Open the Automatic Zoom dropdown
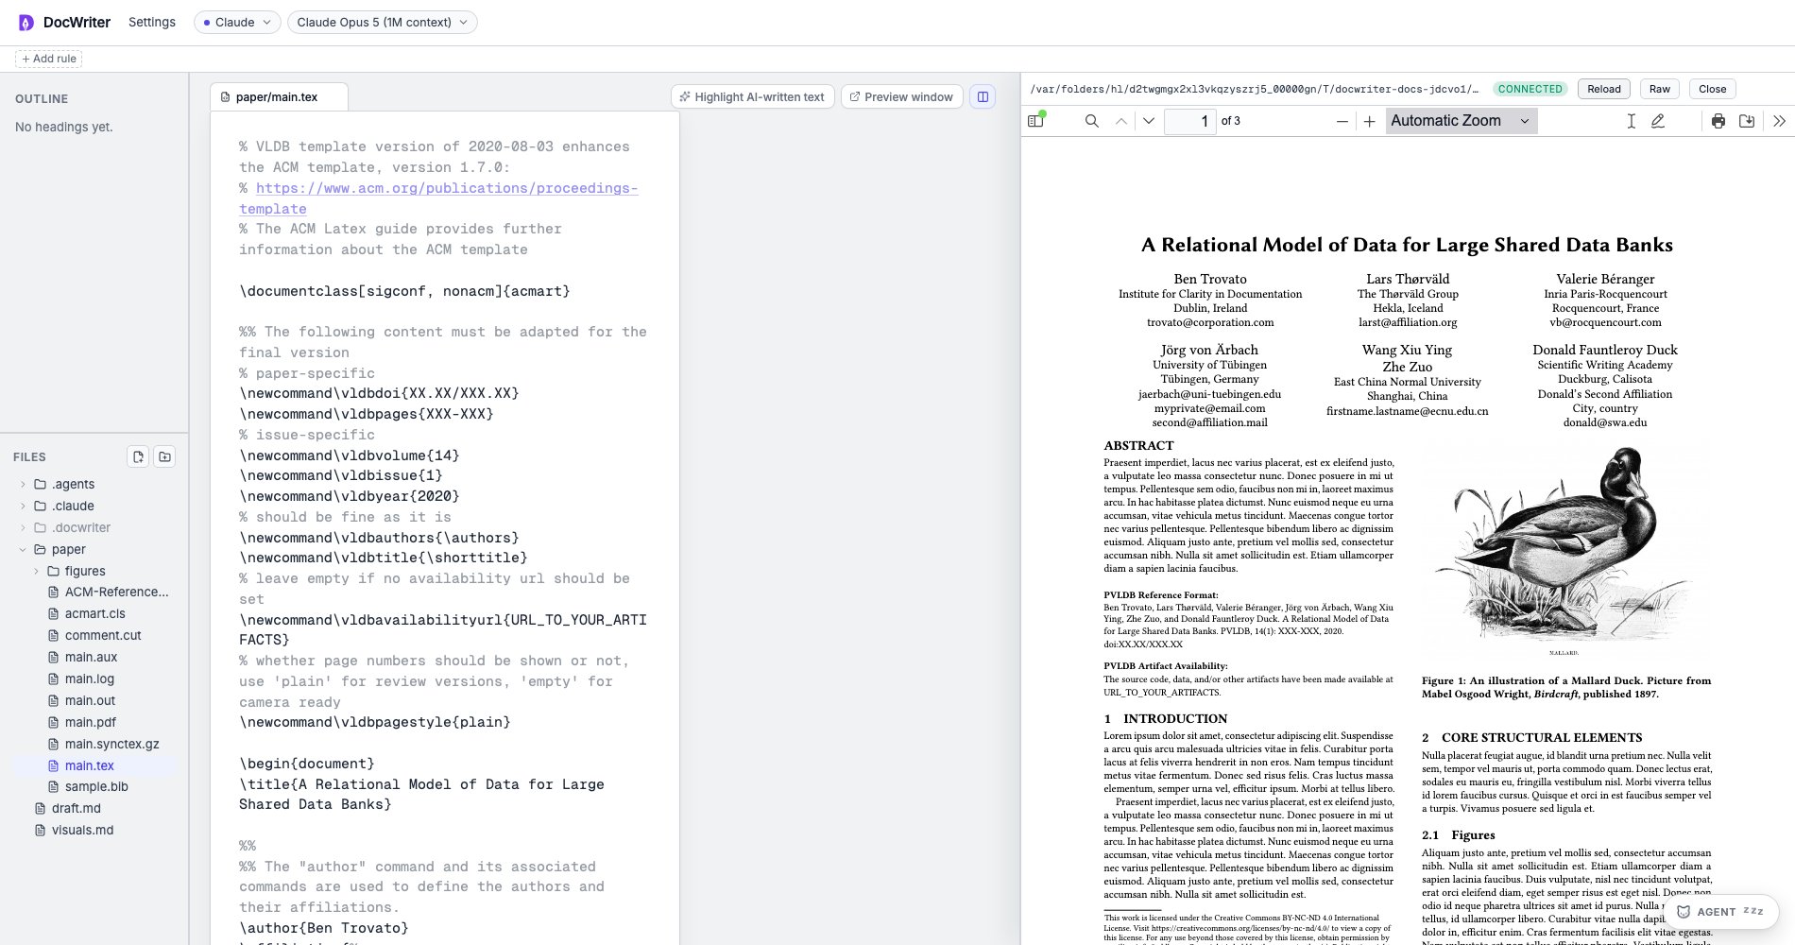This screenshot has width=1795, height=945. click(1461, 121)
